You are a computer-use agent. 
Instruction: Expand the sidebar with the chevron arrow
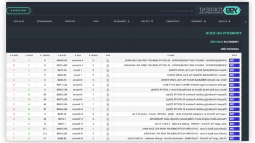coord(245,22)
